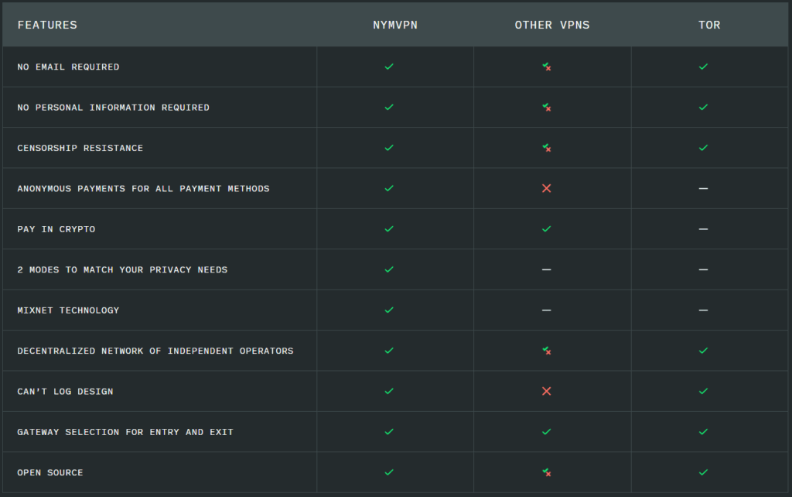
Task: Click NymVPN checkmark for Pay in Crypto
Action: pyautogui.click(x=389, y=229)
